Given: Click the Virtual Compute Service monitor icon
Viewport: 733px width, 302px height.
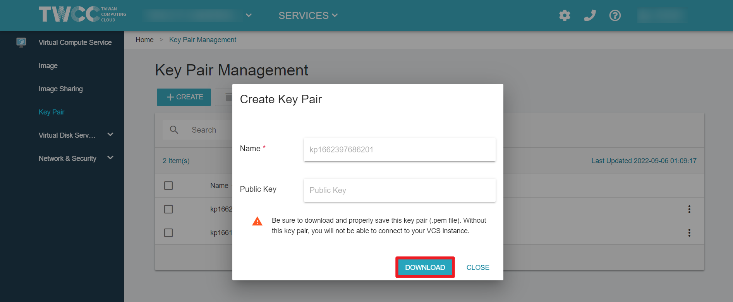Looking at the screenshot, I should (21, 42).
